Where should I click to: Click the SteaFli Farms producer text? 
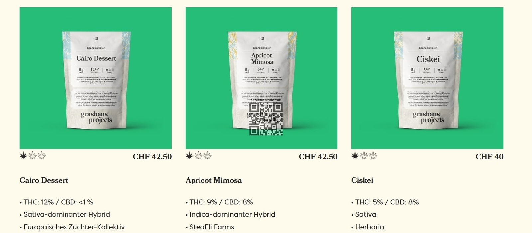212,227
